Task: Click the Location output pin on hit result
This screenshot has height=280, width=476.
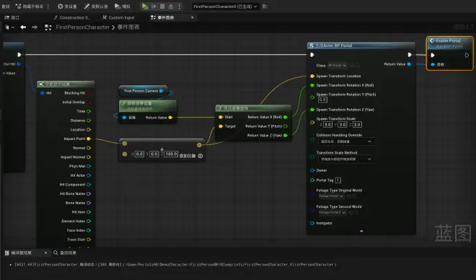Action: point(89,130)
